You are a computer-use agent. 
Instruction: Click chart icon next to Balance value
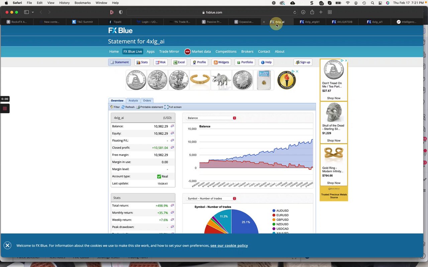pyautogui.click(x=172, y=126)
